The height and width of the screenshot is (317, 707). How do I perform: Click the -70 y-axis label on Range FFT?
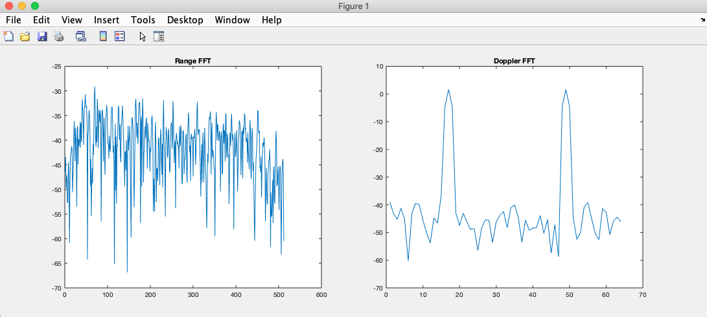coord(57,288)
